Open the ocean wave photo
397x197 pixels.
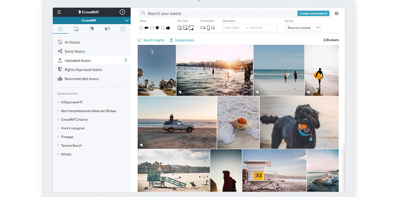323,170
